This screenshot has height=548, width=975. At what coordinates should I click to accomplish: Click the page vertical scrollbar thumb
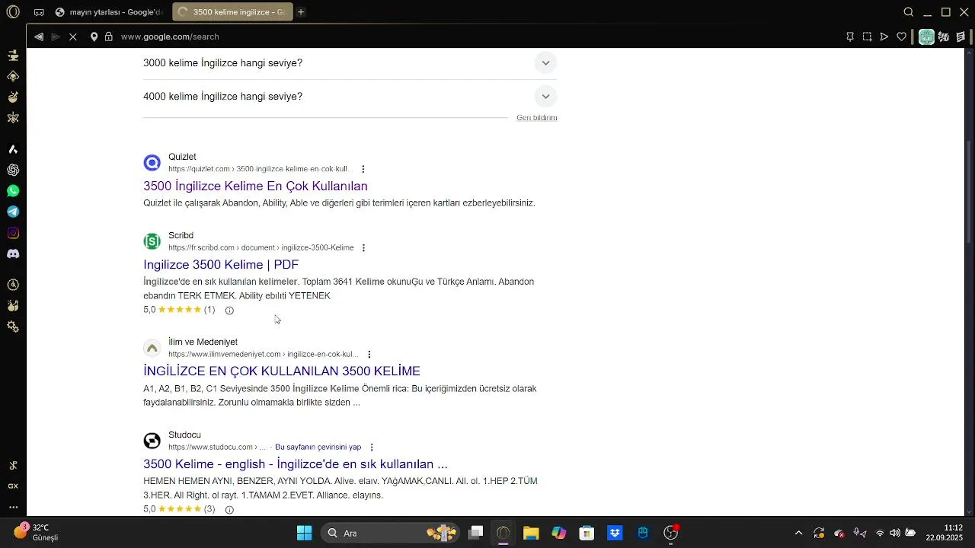[969, 192]
